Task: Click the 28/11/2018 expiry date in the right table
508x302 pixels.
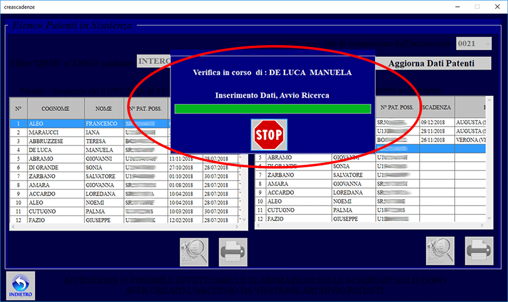Action: click(x=433, y=131)
